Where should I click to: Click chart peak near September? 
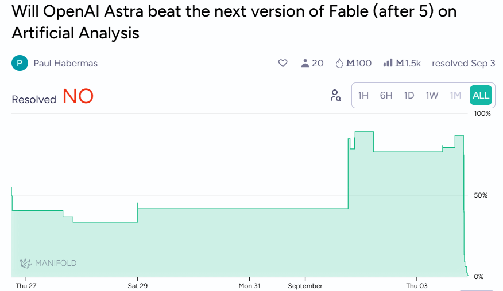(364, 132)
